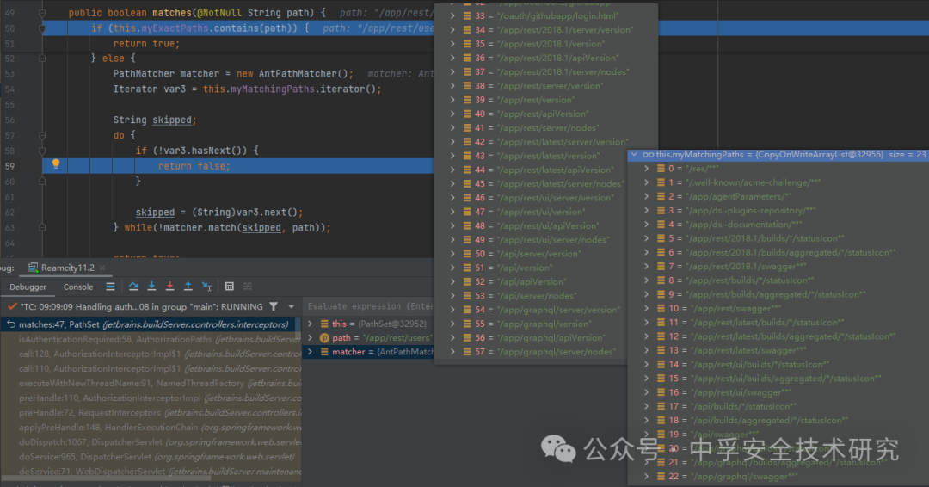The height and width of the screenshot is (487, 929).
Task: Expand the 'this' variable node
Action: [311, 324]
